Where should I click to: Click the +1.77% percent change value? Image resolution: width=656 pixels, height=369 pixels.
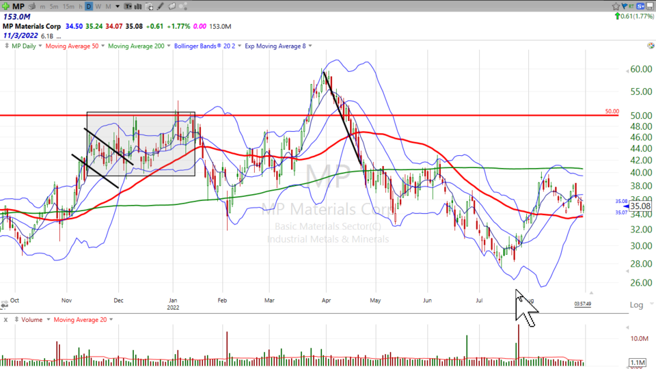tap(178, 27)
